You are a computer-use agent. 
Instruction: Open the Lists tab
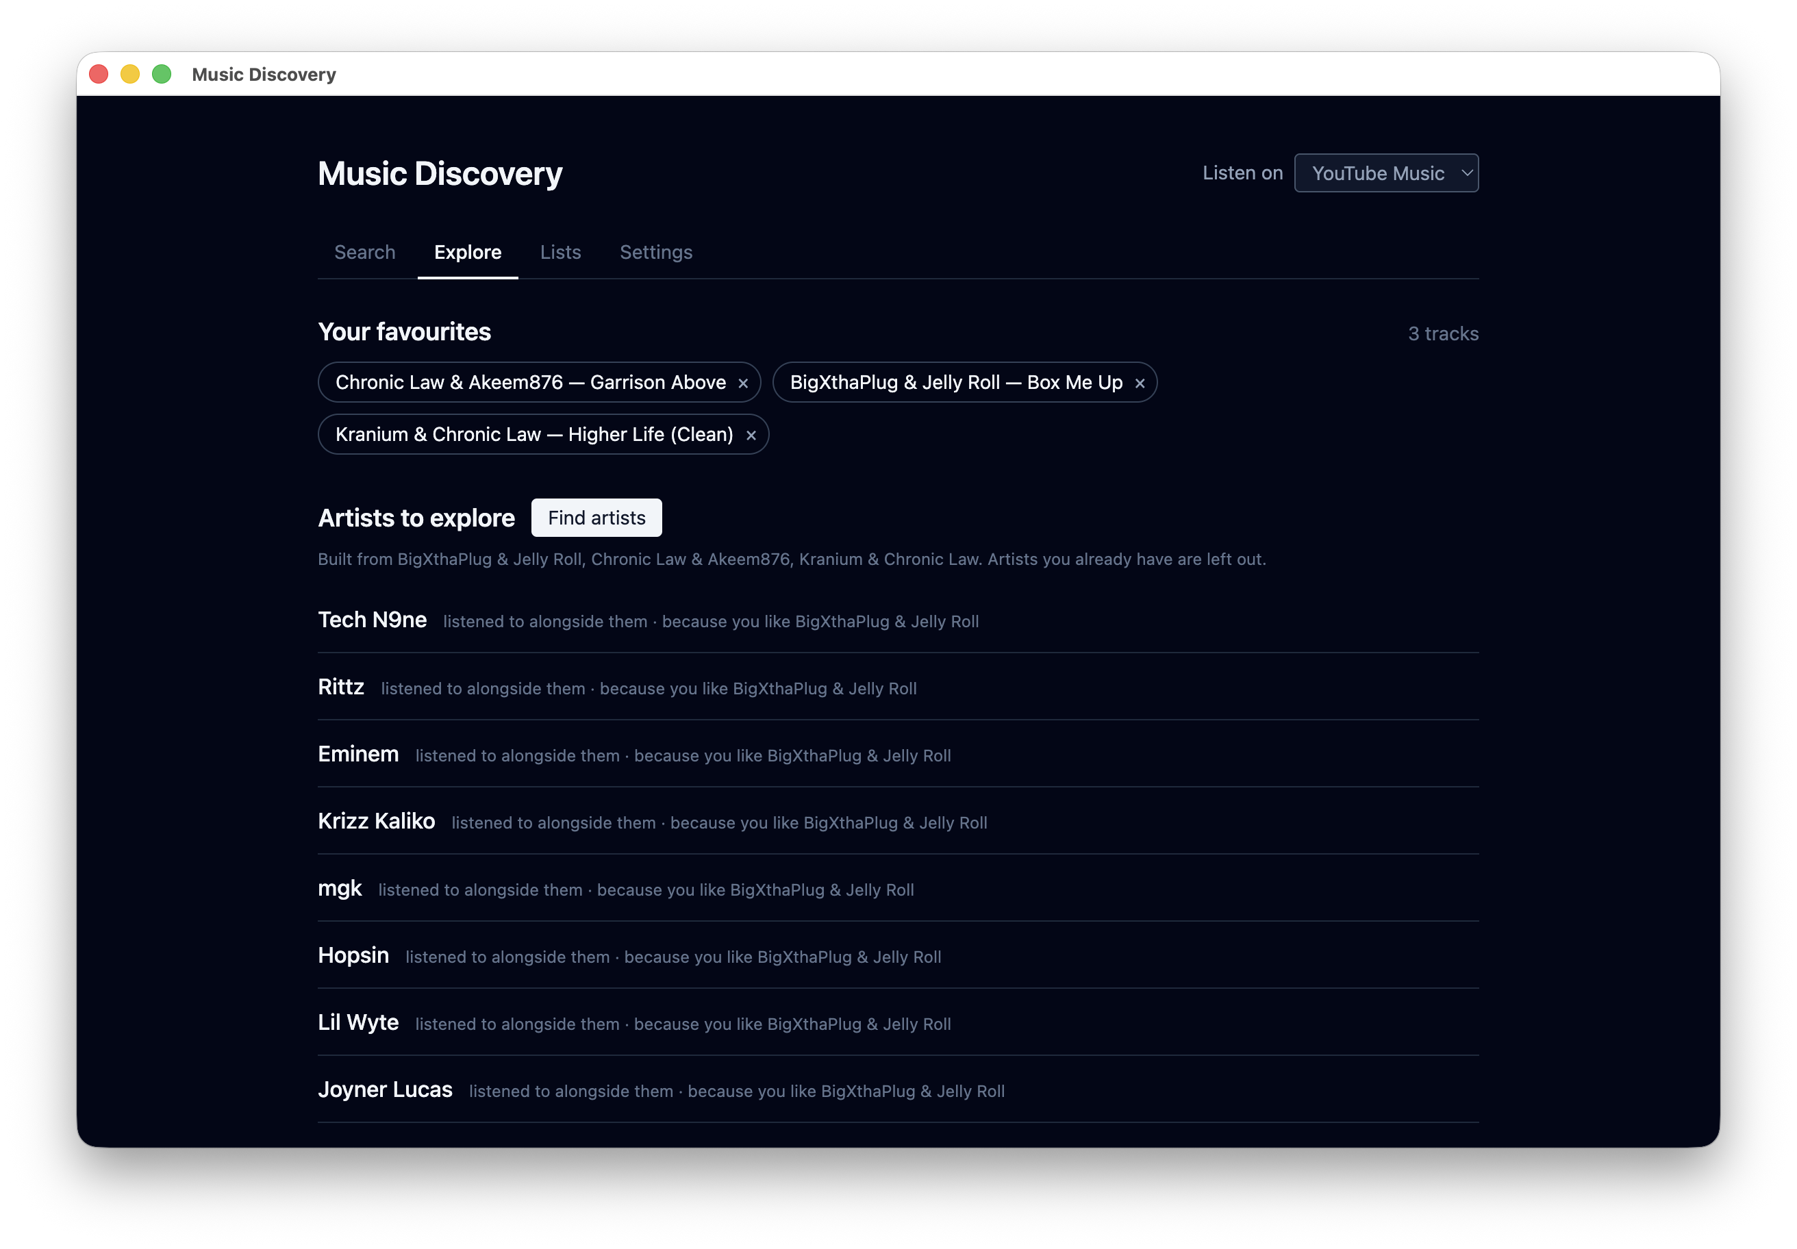(x=560, y=252)
